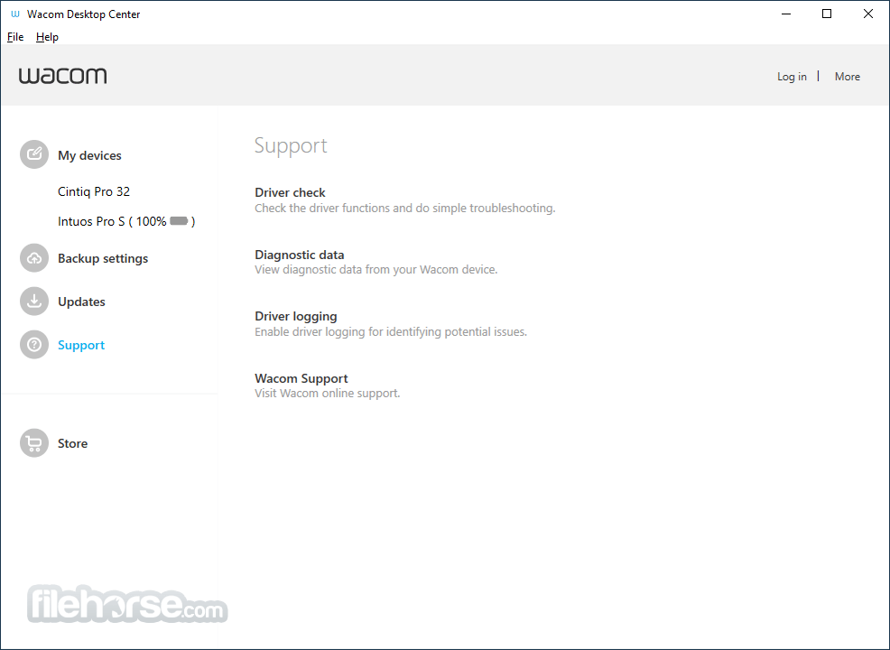Select My devices in the sidebar
The height and width of the screenshot is (650, 890).
click(89, 155)
